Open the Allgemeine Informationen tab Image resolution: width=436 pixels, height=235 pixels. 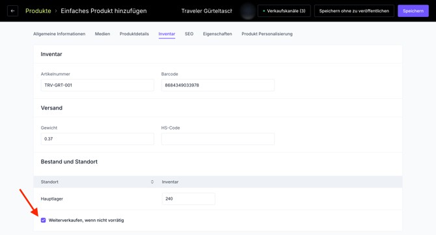[59, 34]
